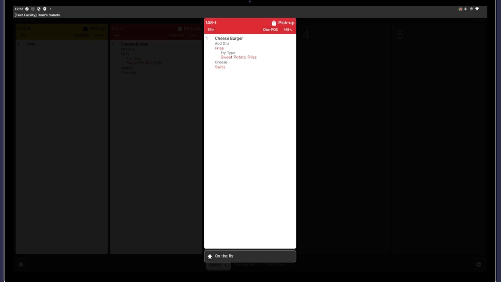Tap the location pin status icon
501x282 pixels.
point(471,9)
